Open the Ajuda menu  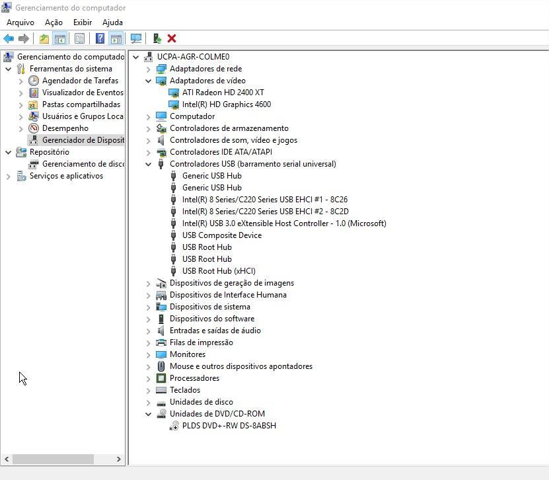tap(112, 22)
